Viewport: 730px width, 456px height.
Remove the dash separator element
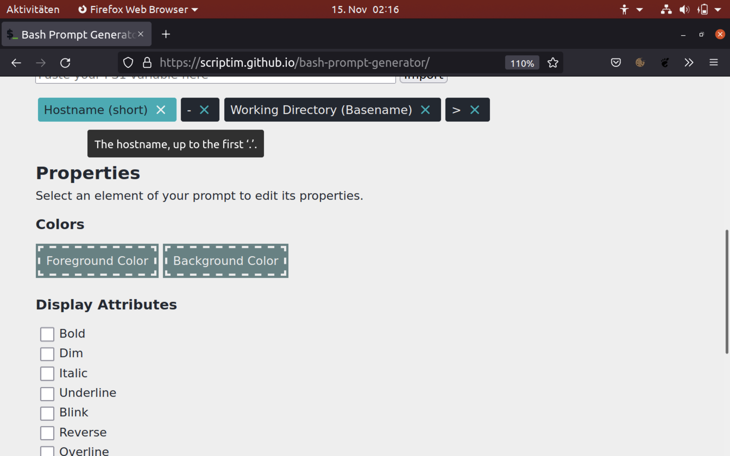(x=204, y=109)
